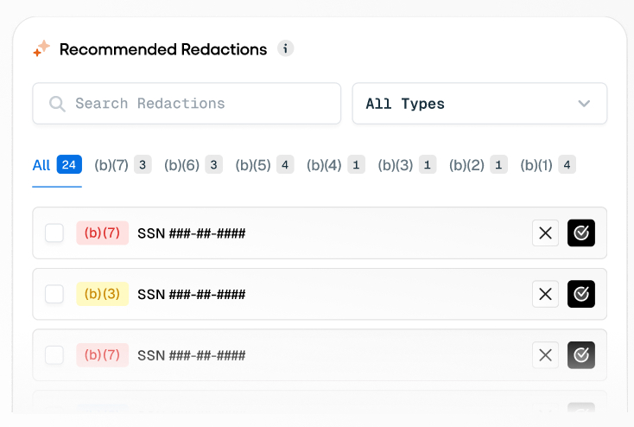Open the All Types dropdown

point(479,104)
